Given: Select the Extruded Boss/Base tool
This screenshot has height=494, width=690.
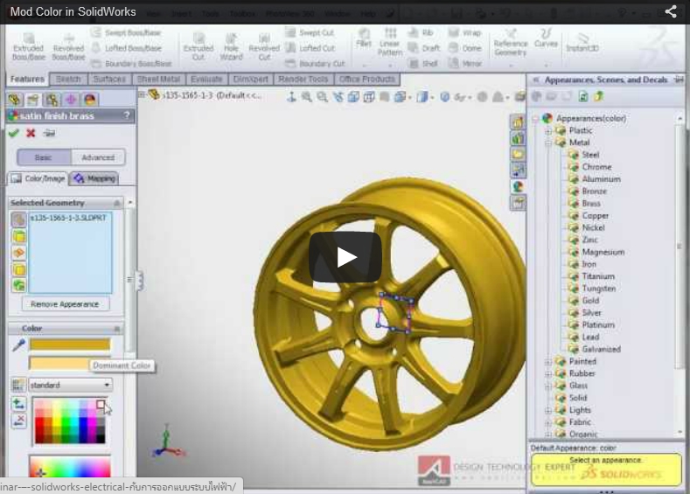Looking at the screenshot, I should click(28, 46).
